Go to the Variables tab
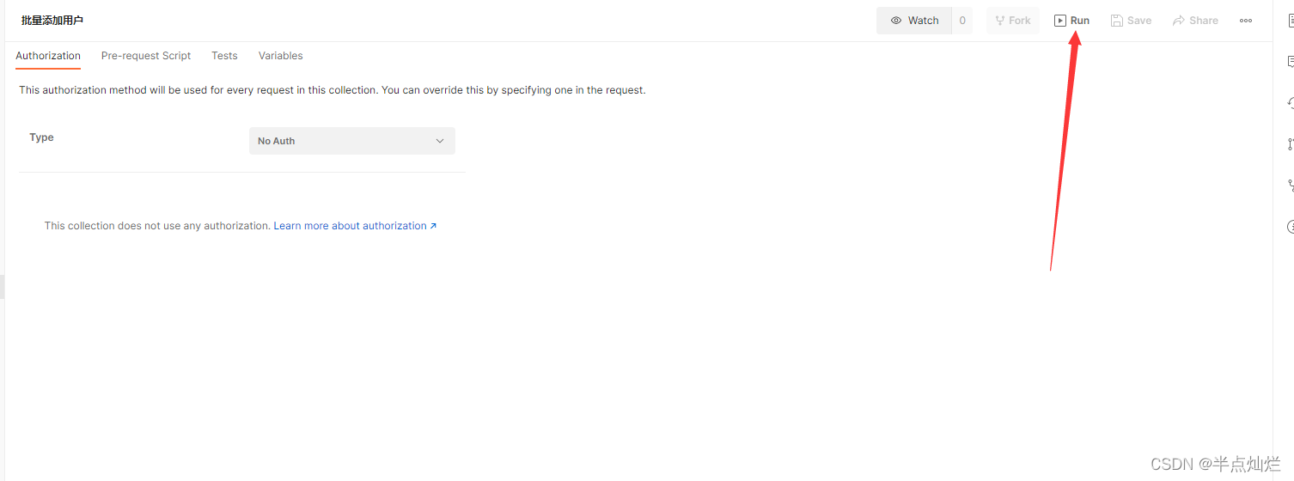 (281, 56)
